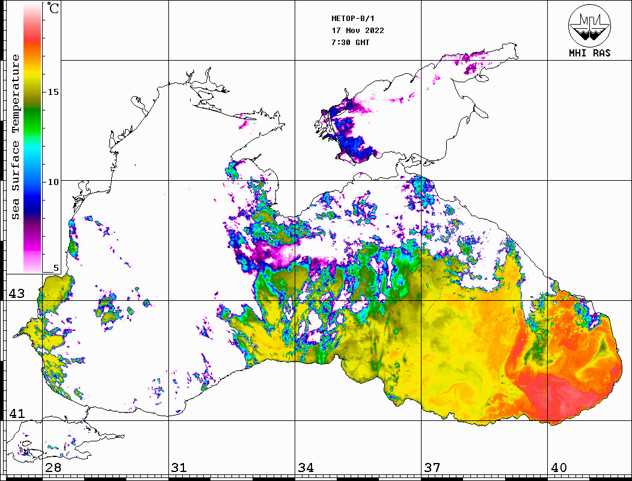Click longitude label 40
This screenshot has height=481, width=632.
559,468
